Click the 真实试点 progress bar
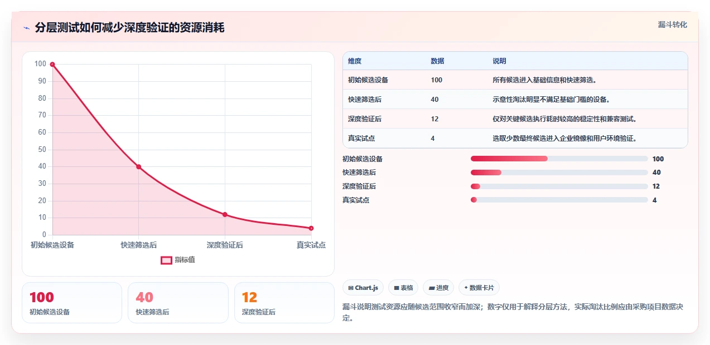Screen dimensions: 710x345 click(559, 200)
